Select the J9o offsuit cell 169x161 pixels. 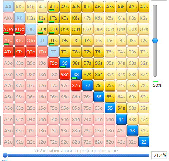42,63
